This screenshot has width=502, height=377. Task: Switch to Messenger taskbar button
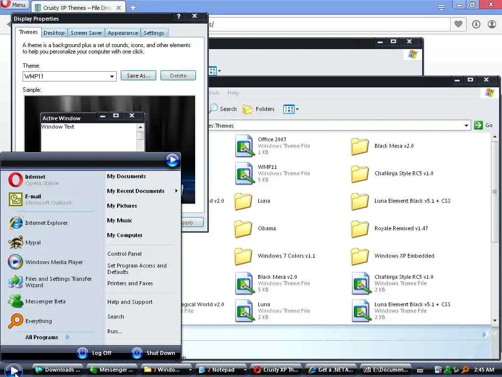[112, 370]
